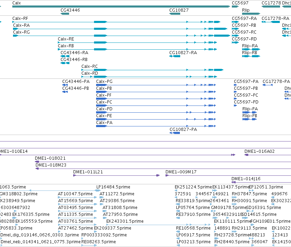
Task: Open EST RH37847.5prime
Action: click(249, 194)
